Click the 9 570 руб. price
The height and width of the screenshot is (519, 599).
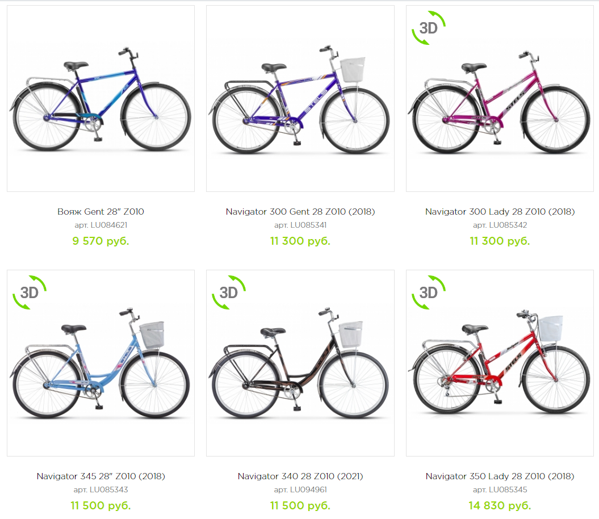pyautogui.click(x=101, y=241)
